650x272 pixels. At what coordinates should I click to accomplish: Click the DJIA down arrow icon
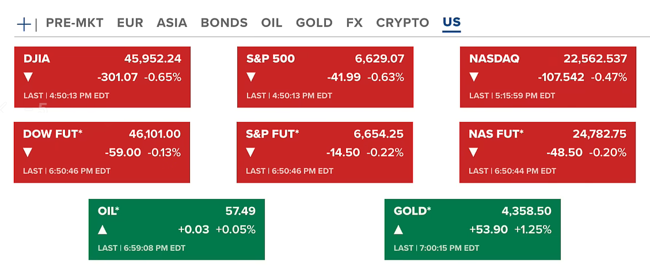pos(28,76)
